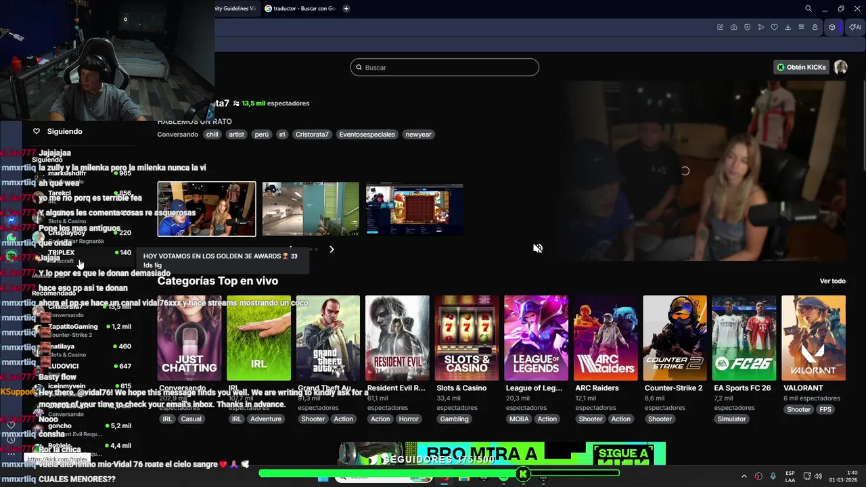Click the microphone icon in system tray
The image size is (866, 487).
(773, 477)
